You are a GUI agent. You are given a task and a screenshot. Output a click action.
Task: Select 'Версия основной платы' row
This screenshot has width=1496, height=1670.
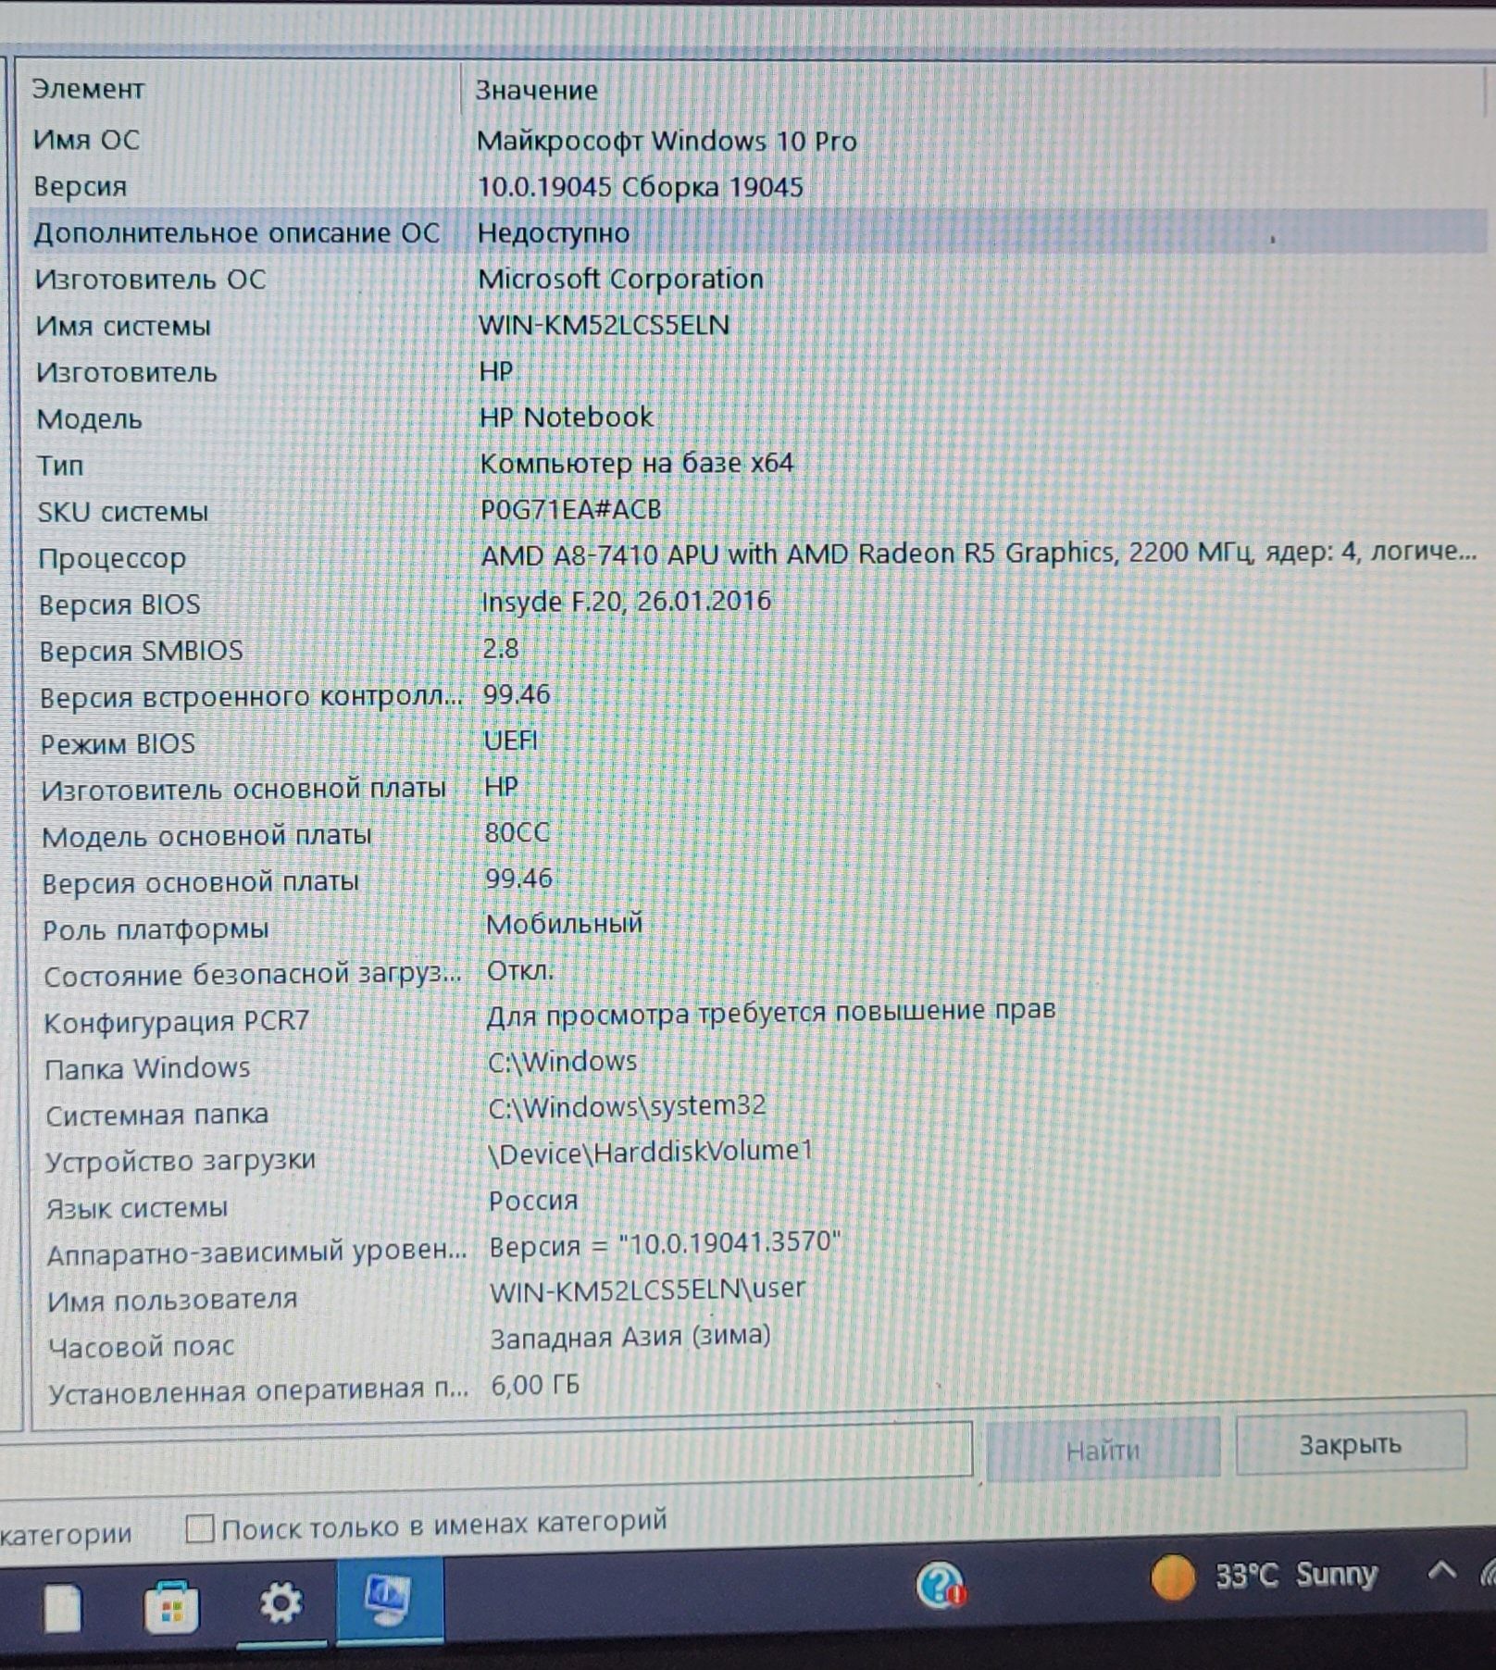[757, 880]
